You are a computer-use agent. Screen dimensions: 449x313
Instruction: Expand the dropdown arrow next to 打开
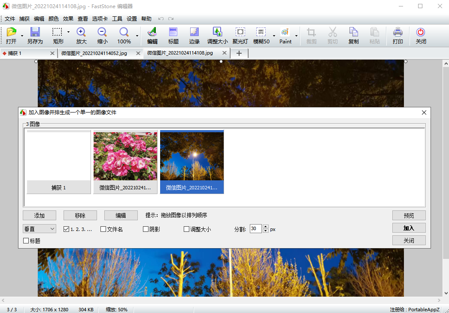coord(22,36)
